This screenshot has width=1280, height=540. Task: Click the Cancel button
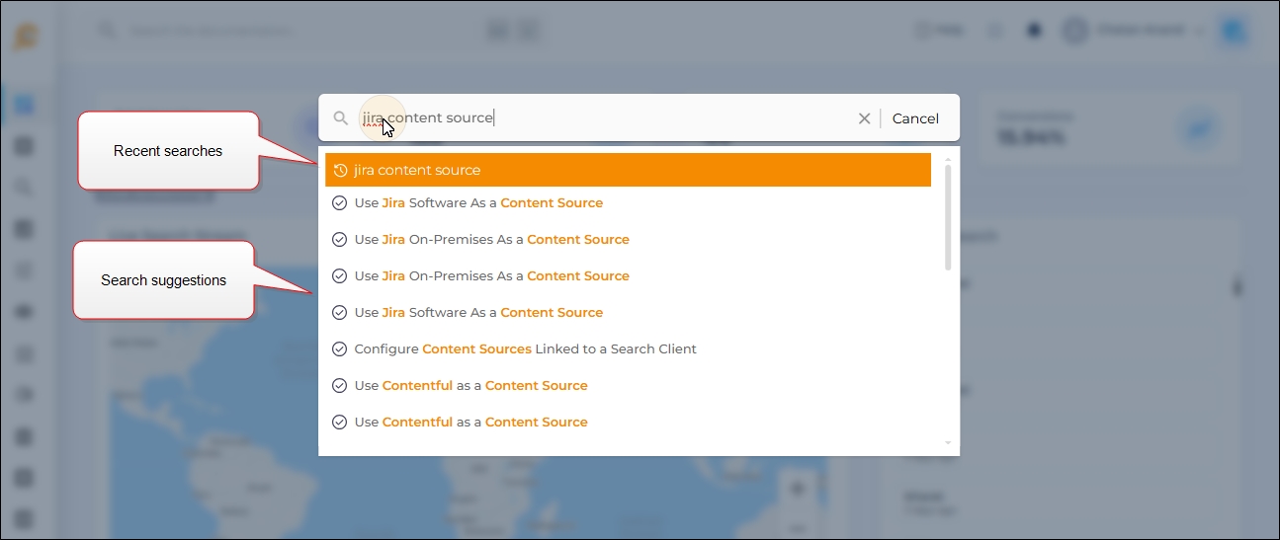click(915, 118)
